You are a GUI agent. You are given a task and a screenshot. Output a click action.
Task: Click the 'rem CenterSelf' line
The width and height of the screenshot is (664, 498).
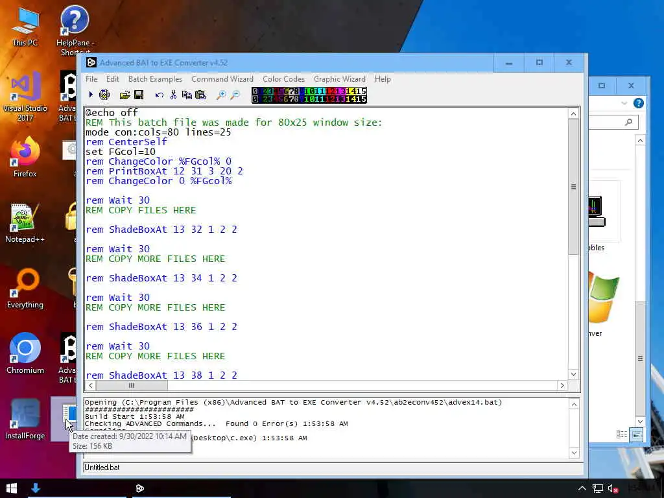coord(126,142)
